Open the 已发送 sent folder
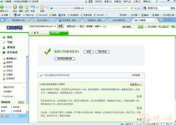 (x=8, y=71)
